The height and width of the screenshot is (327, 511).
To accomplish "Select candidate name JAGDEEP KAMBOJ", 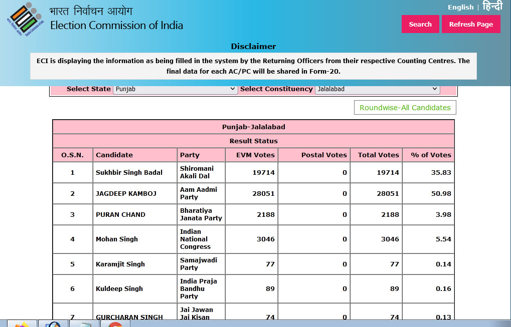I will click(x=126, y=194).
